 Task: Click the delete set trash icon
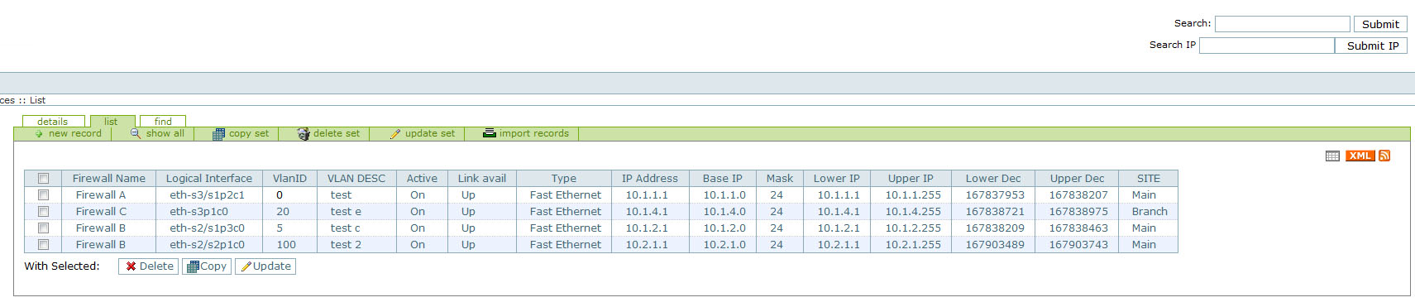[x=304, y=134]
